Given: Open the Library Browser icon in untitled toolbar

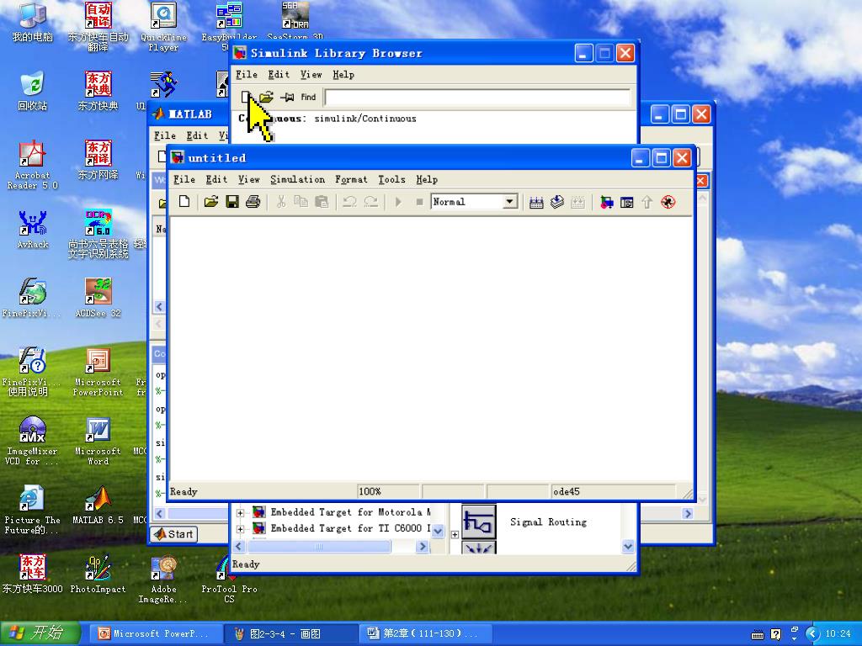Looking at the screenshot, I should pyautogui.click(x=606, y=202).
